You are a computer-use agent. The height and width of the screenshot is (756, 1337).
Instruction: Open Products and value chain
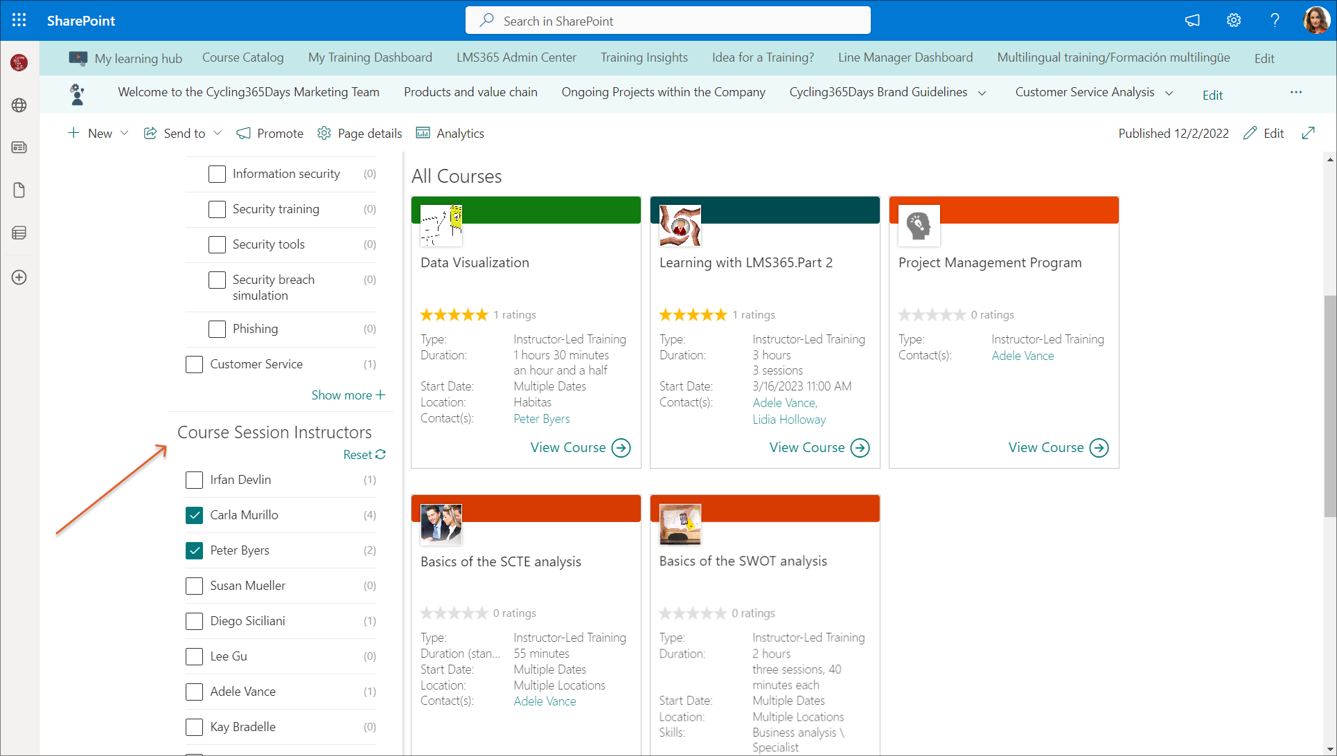(x=470, y=92)
